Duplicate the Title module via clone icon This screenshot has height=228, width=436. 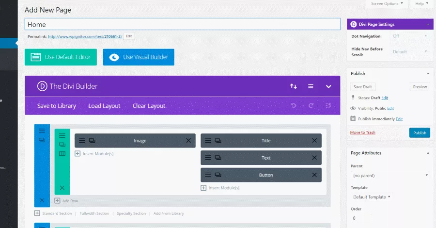(x=218, y=141)
